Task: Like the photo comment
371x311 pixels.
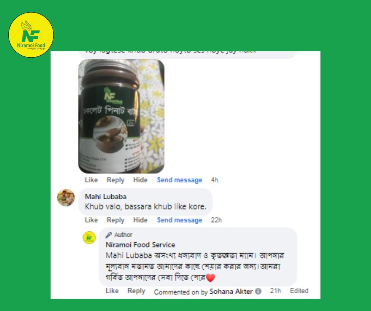Action: [91, 180]
